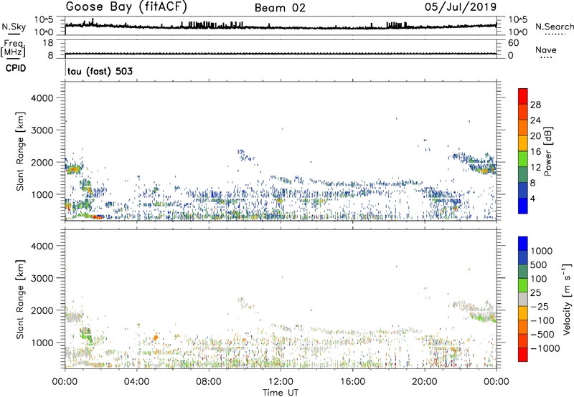Viewport: 574px width, 397px height.
Task: Click the '04:00' time axis tick label
Action: 137,382
